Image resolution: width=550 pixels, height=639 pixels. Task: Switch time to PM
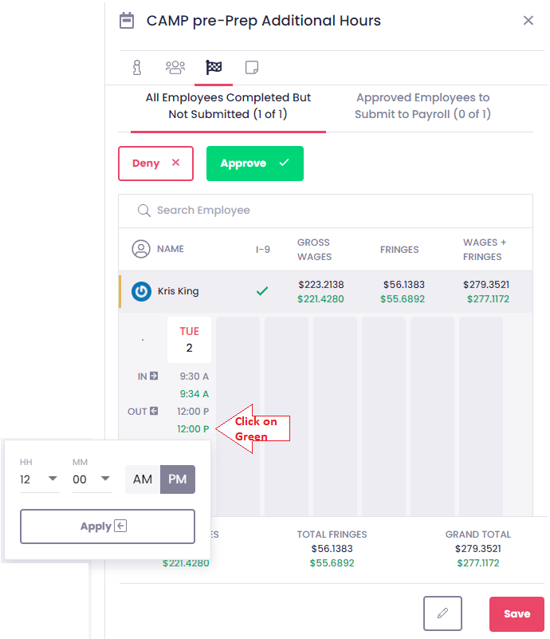(178, 479)
